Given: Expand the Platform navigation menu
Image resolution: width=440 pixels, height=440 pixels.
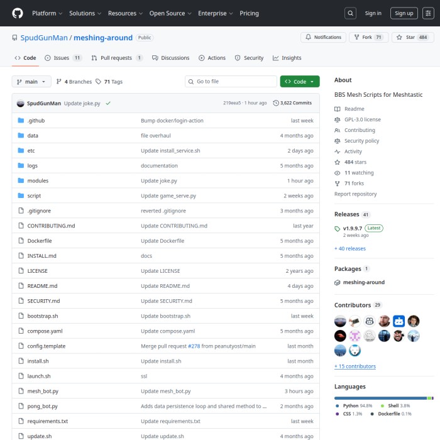Looking at the screenshot, I should (x=47, y=13).
